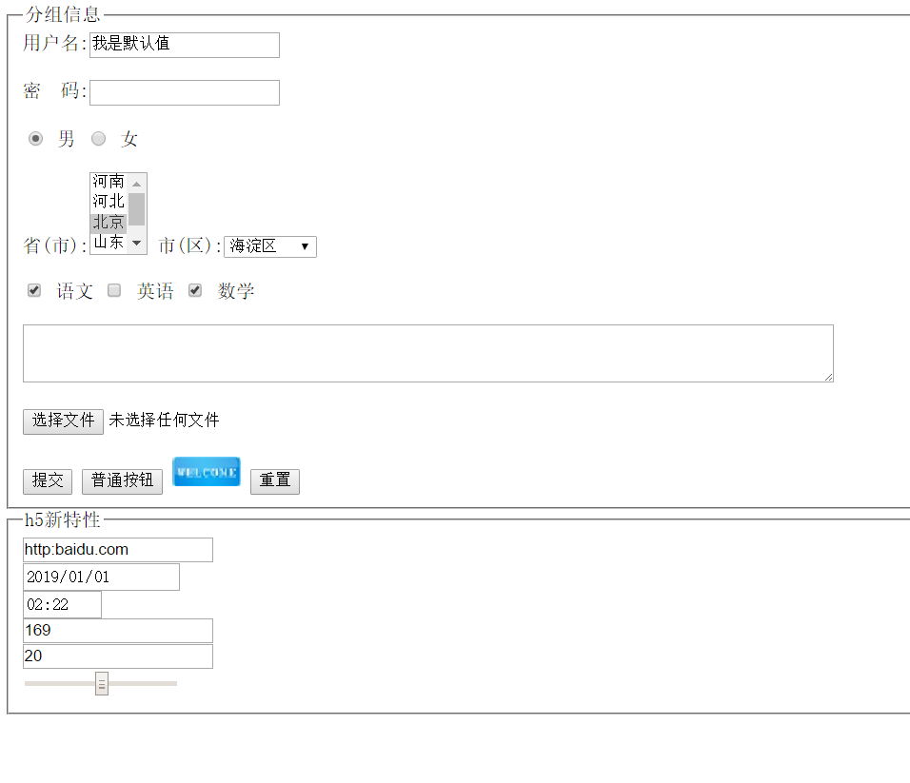Click the field containing 20
The width and height of the screenshot is (910, 783).
pyautogui.click(x=118, y=656)
